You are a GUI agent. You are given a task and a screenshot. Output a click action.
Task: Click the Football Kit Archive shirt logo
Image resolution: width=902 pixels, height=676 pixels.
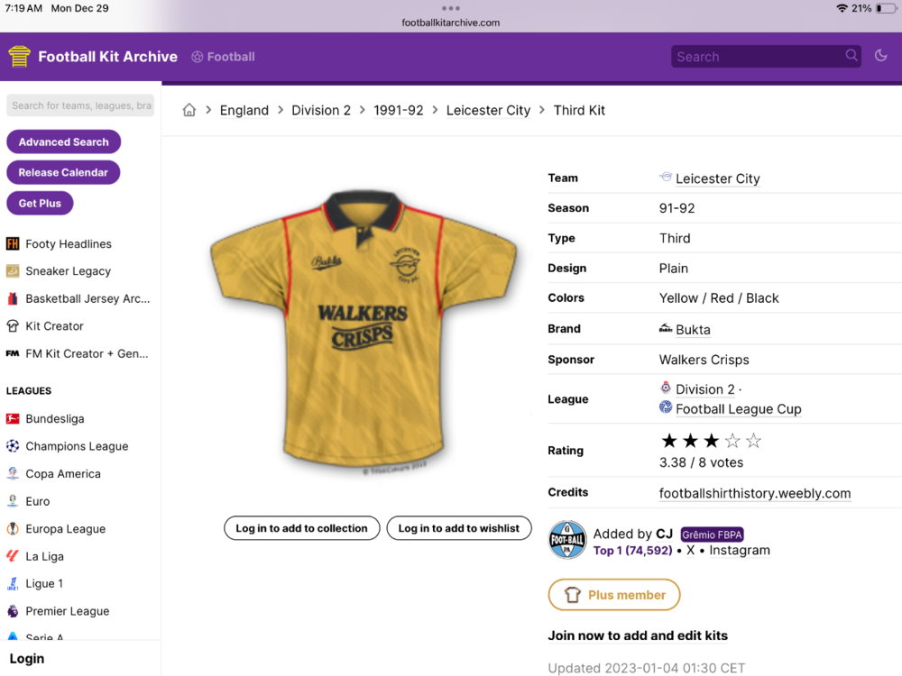point(19,56)
